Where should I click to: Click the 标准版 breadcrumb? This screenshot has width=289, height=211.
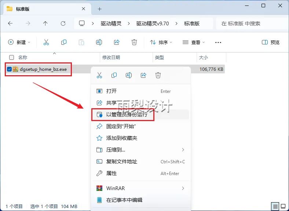192,23
